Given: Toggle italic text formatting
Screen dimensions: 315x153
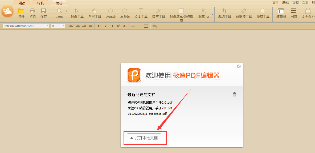Looking at the screenshot, I should pyautogui.click(x=105, y=26).
